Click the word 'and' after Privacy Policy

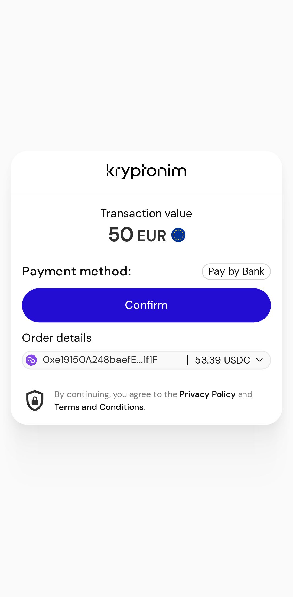pyautogui.click(x=245, y=394)
